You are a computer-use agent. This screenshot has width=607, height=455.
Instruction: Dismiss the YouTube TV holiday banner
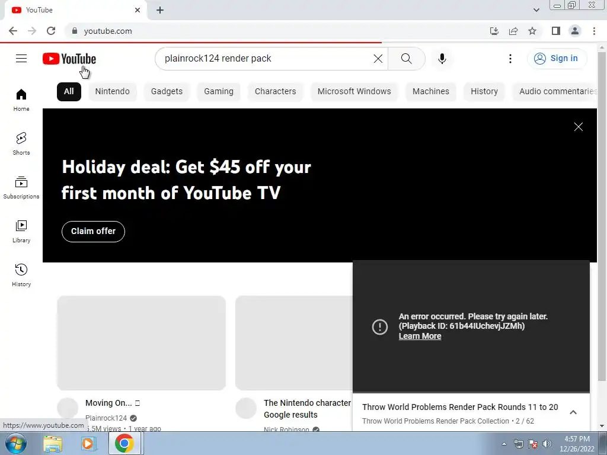pyautogui.click(x=579, y=127)
